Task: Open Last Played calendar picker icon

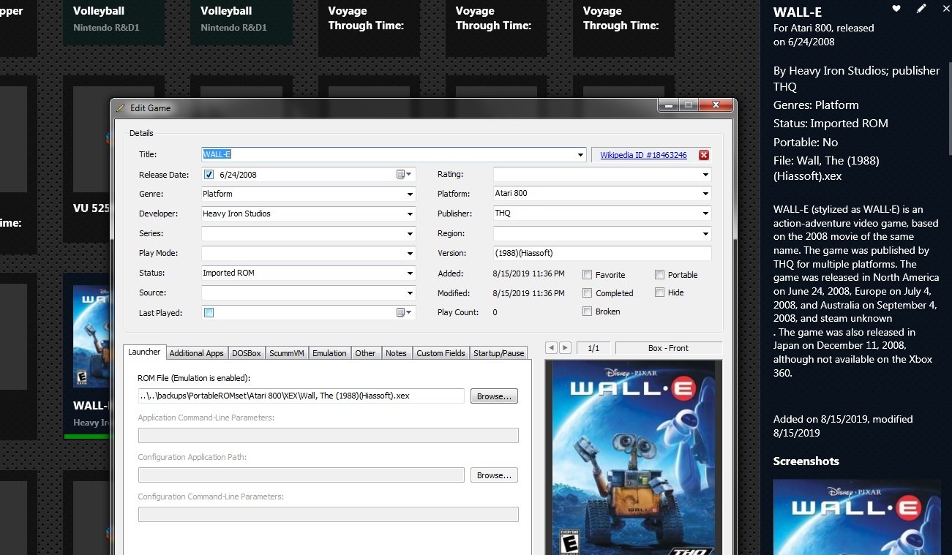Action: pyautogui.click(x=404, y=312)
